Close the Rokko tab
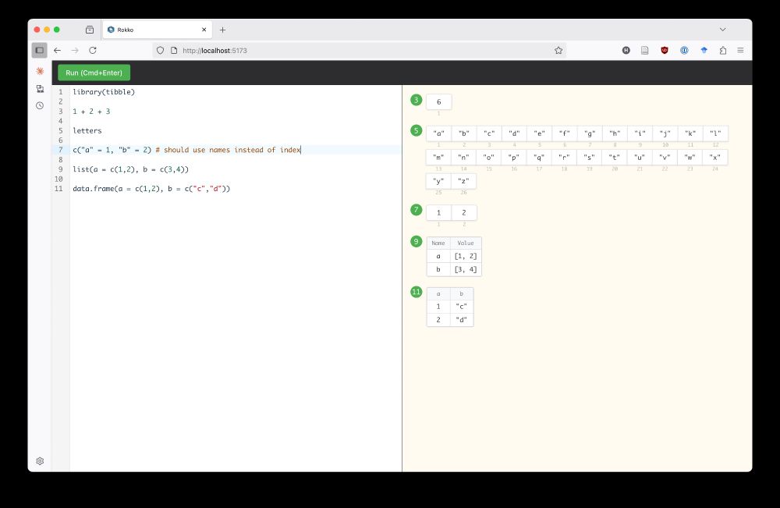This screenshot has width=780, height=508. (x=204, y=30)
